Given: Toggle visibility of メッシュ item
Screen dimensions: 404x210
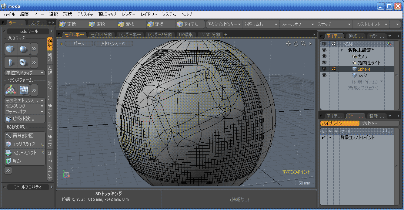Looking at the screenshot, I should click(324, 75).
